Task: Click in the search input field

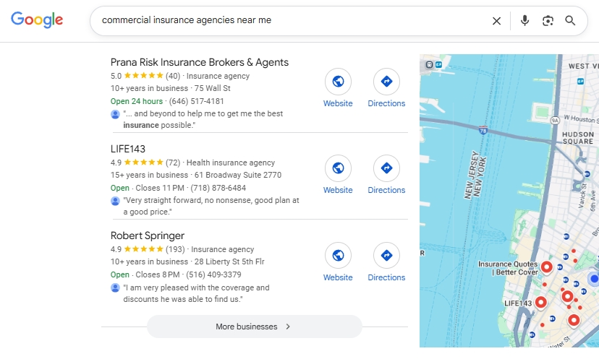Action: [289, 21]
